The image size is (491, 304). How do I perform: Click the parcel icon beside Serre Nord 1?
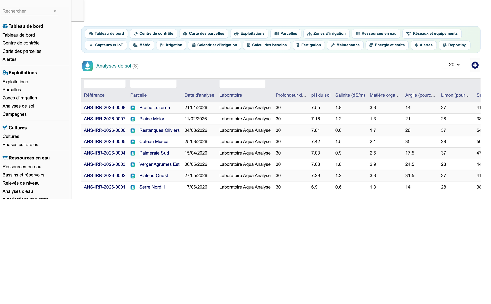133,187
